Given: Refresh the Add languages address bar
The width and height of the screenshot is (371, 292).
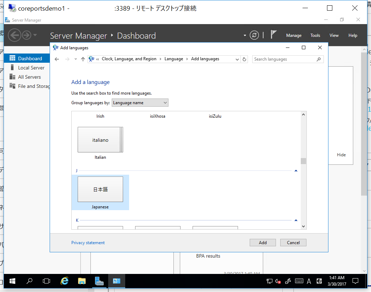Looking at the screenshot, I should point(244,59).
